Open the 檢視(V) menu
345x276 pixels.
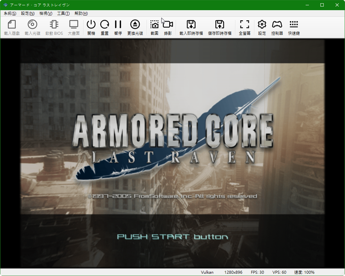pyautogui.click(x=46, y=13)
